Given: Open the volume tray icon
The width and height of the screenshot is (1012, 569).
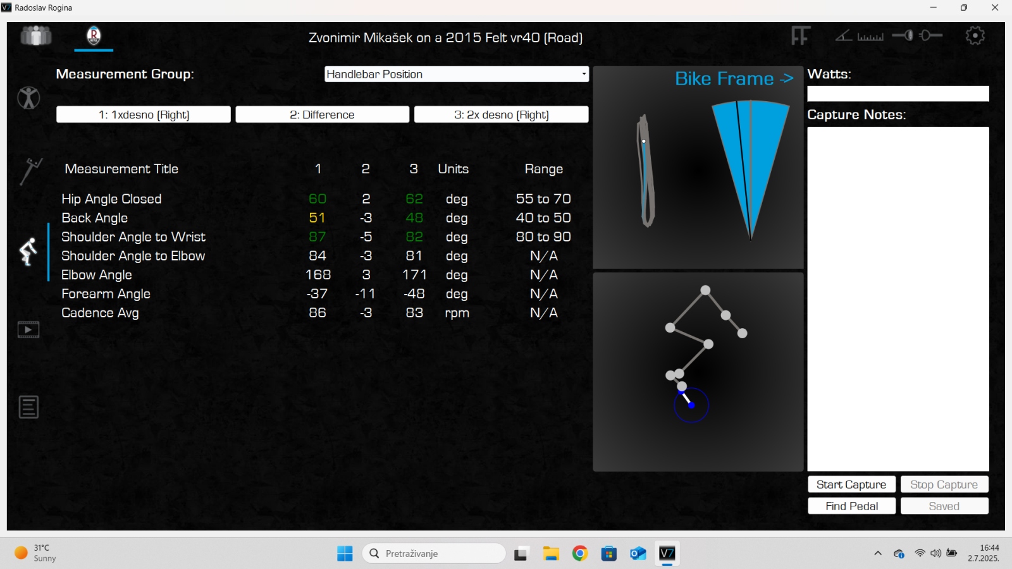Looking at the screenshot, I should 935,554.
